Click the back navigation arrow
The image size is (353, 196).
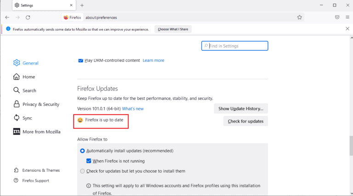(7, 17)
